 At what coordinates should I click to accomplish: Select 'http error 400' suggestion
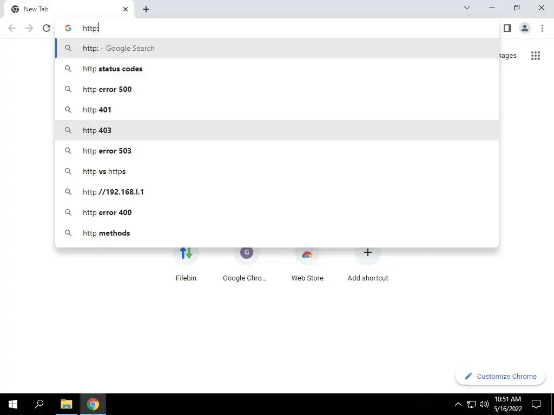277,212
